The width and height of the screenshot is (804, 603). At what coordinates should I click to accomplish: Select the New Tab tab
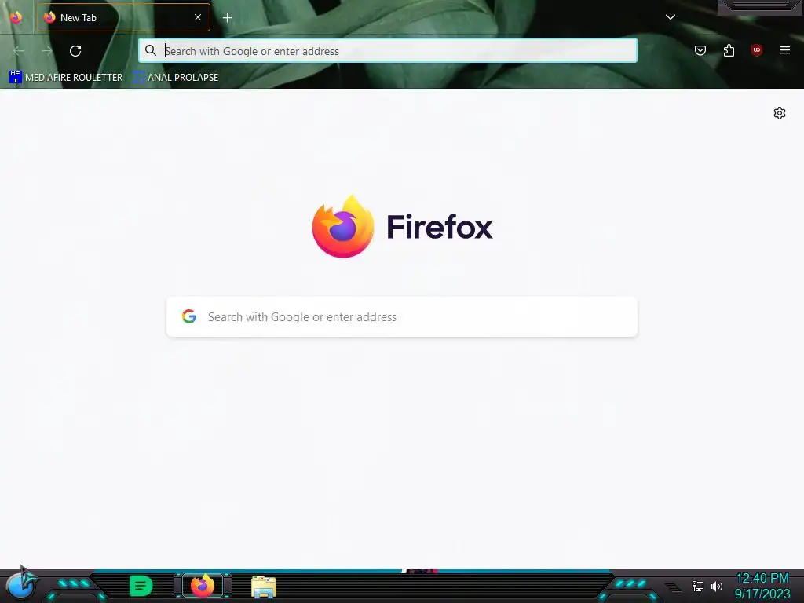pyautogui.click(x=123, y=17)
